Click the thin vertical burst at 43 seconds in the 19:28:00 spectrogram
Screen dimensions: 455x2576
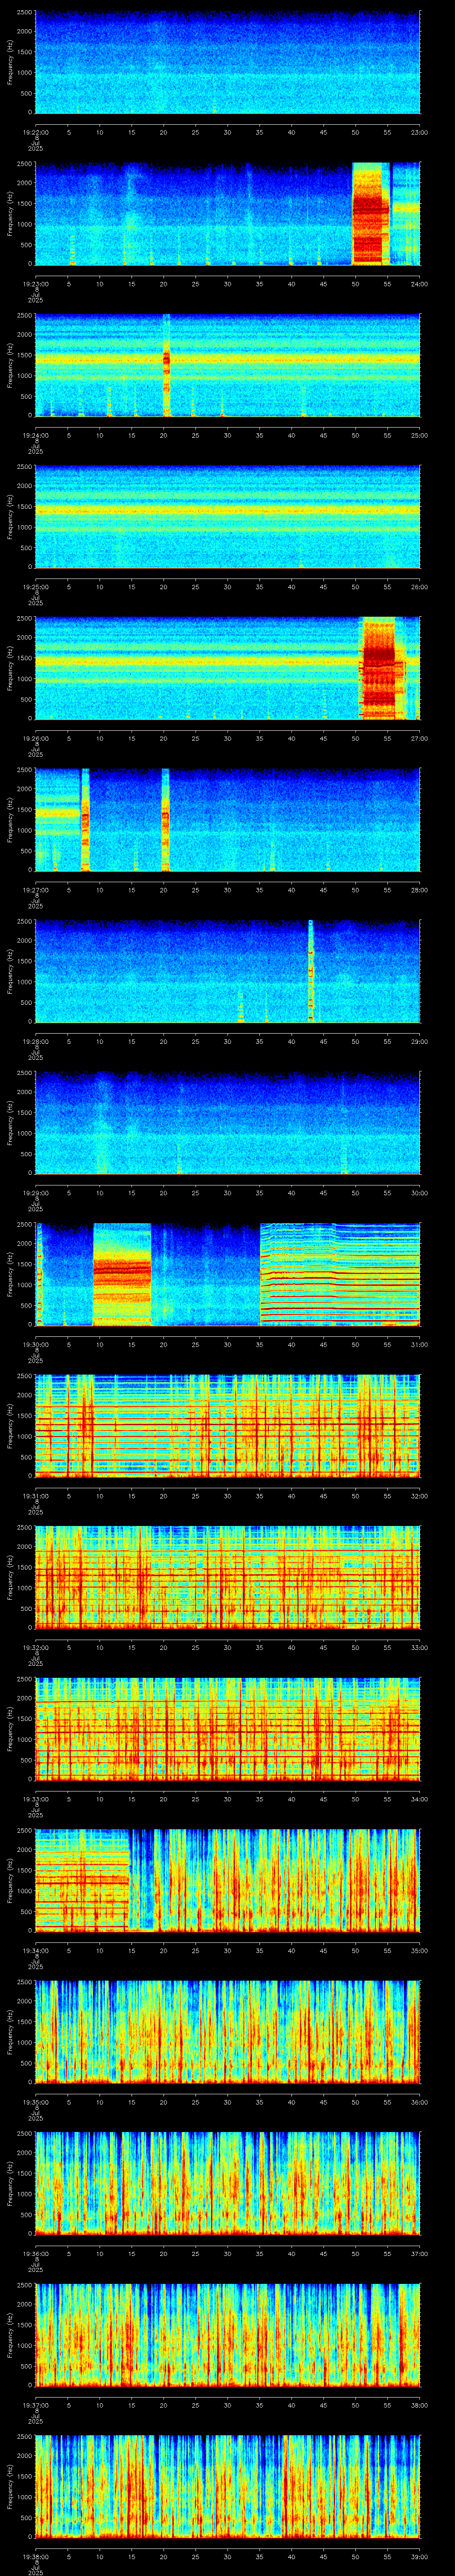coord(311,971)
